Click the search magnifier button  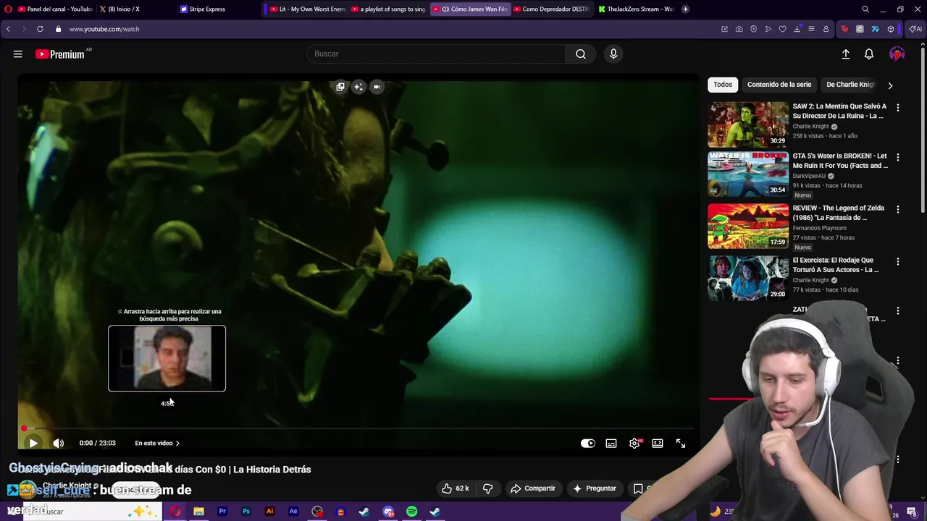point(581,54)
